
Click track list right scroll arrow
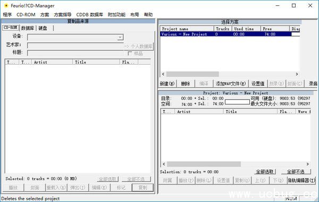point(308,164)
